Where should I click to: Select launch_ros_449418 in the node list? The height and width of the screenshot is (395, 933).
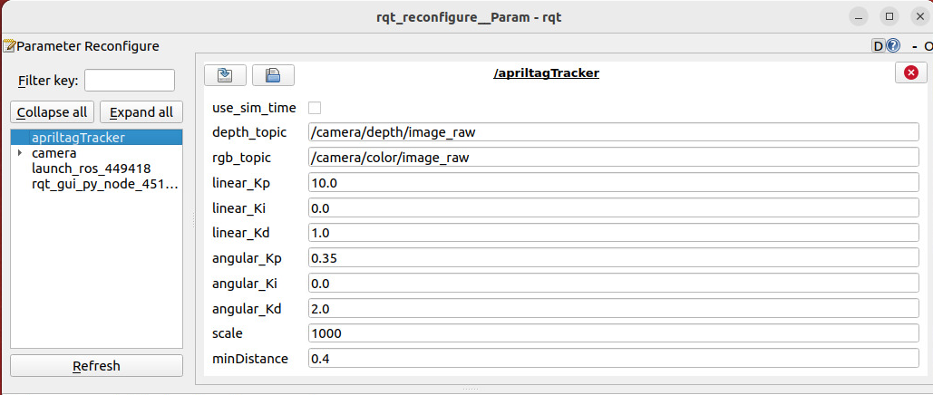91,169
